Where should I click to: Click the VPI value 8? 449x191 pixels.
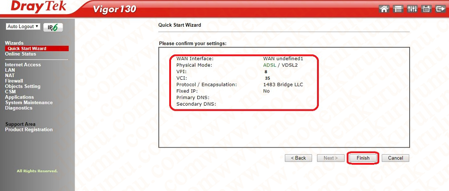(x=266, y=72)
